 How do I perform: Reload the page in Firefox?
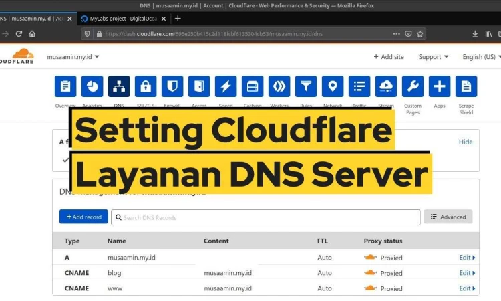19,34
